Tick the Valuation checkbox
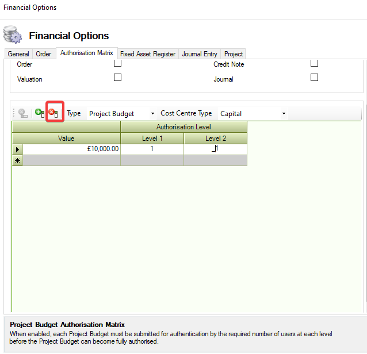This screenshot has height=354, width=367. tap(117, 78)
